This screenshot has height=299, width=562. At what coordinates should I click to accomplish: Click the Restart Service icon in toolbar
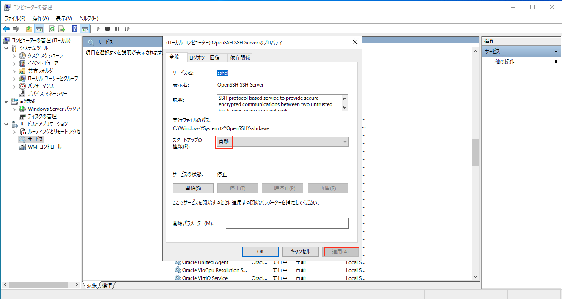[x=127, y=29]
